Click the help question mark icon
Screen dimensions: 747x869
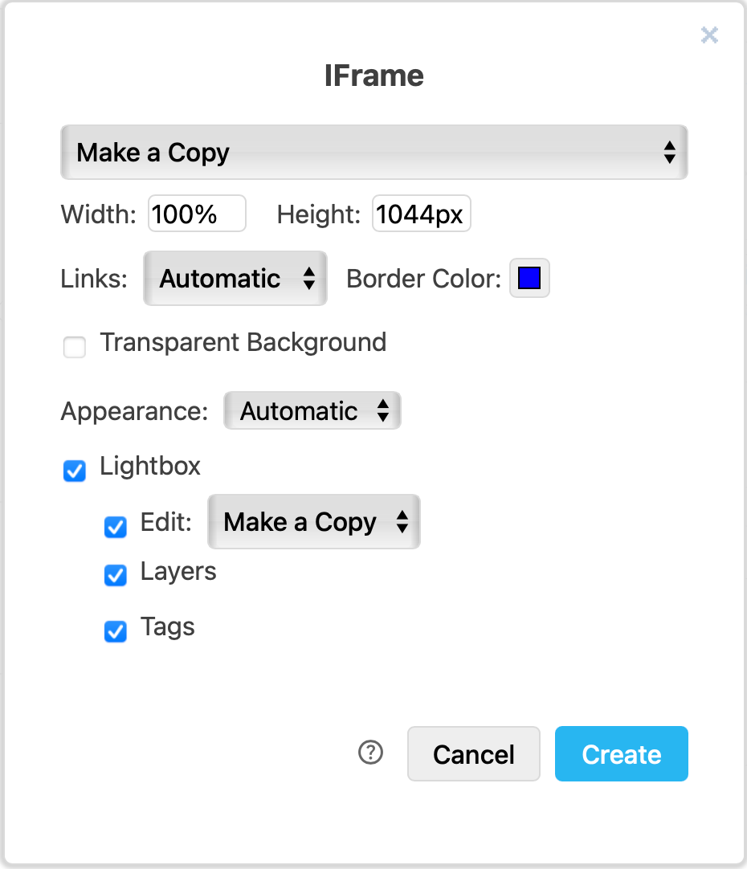pos(370,753)
